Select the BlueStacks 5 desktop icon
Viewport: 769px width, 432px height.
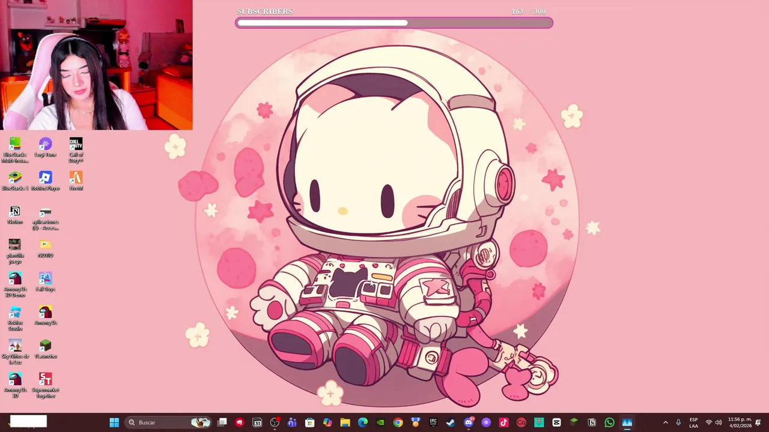(15, 181)
